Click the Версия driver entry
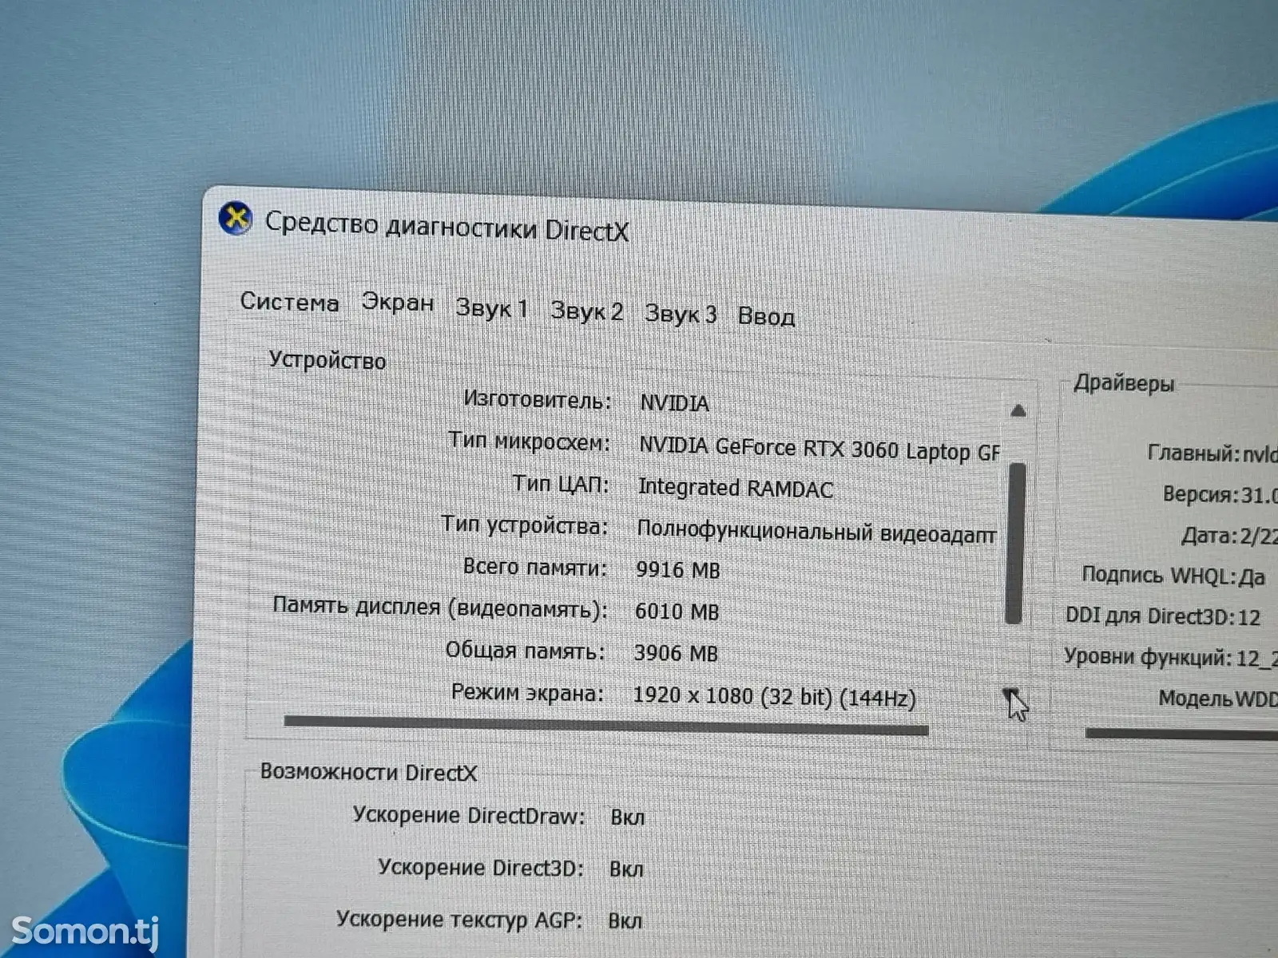 click(x=1220, y=495)
